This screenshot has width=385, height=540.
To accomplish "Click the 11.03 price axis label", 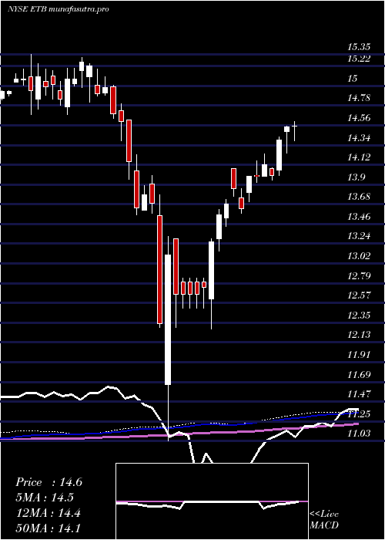I will [x=359, y=434].
